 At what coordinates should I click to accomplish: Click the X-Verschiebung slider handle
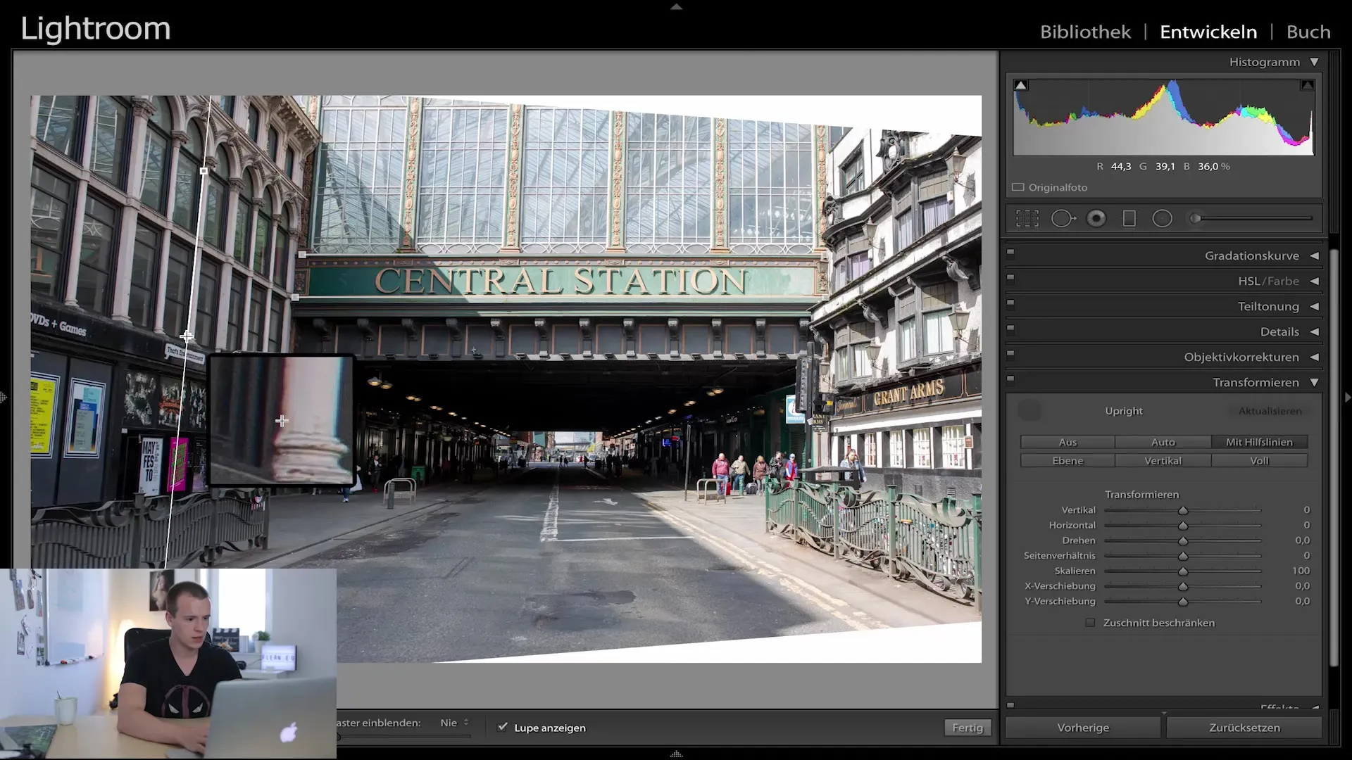pos(1183,586)
